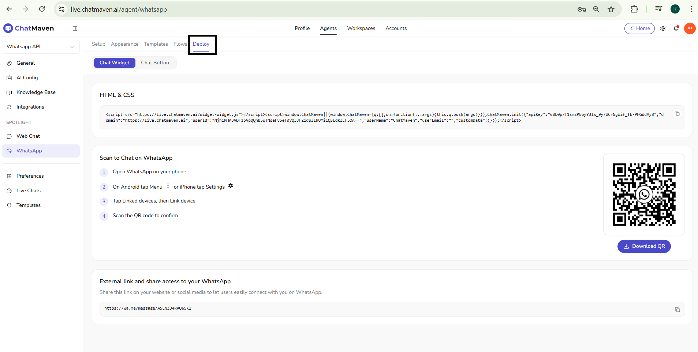Open settings gear in top bar
This screenshot has width=698, height=352.
(x=663, y=29)
